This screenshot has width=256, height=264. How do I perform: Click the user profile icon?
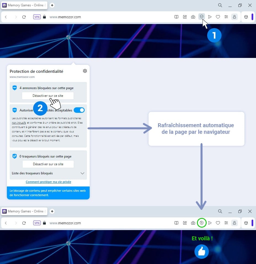tap(234, 17)
